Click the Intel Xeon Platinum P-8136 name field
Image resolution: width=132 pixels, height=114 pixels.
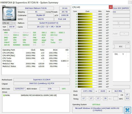coord(36,8)
